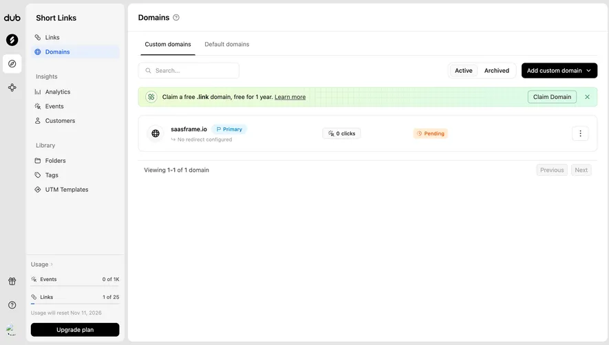Image resolution: width=609 pixels, height=345 pixels.
Task: Open UTM Templates
Action: pyautogui.click(x=75, y=190)
